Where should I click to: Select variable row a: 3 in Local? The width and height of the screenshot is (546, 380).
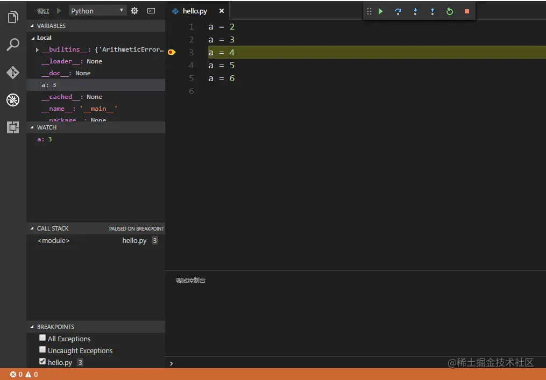pos(96,85)
